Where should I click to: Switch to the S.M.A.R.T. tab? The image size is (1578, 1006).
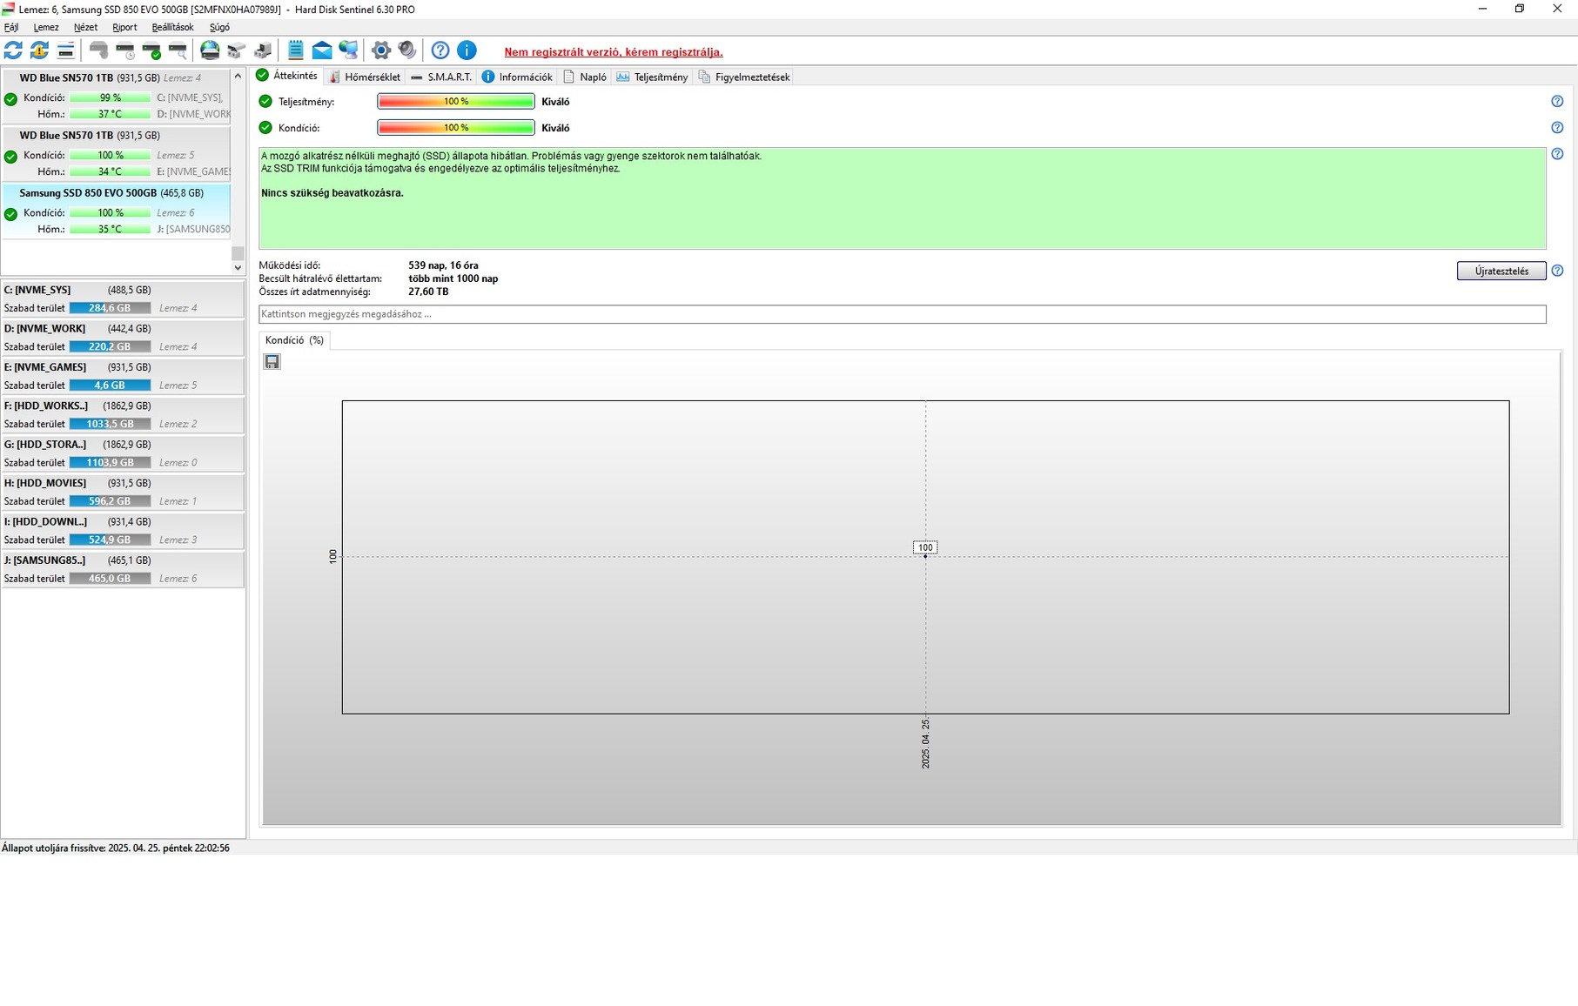[x=441, y=77]
